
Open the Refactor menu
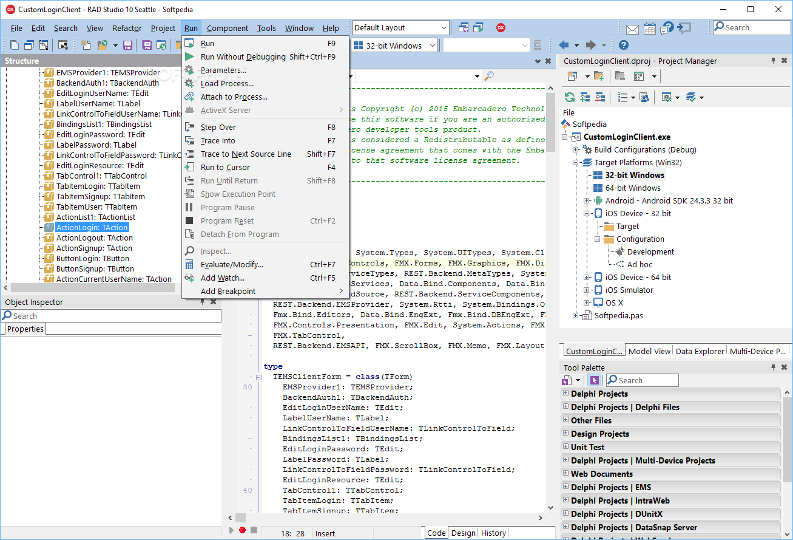[127, 28]
